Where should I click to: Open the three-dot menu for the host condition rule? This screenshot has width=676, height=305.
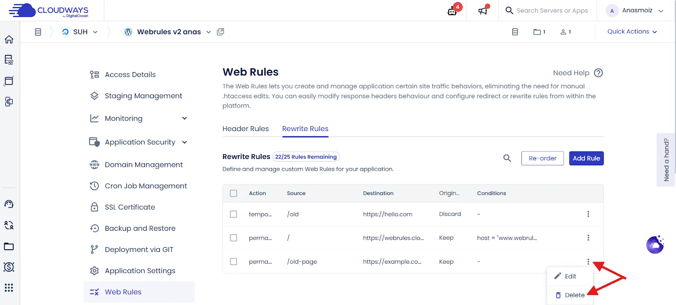(x=588, y=238)
